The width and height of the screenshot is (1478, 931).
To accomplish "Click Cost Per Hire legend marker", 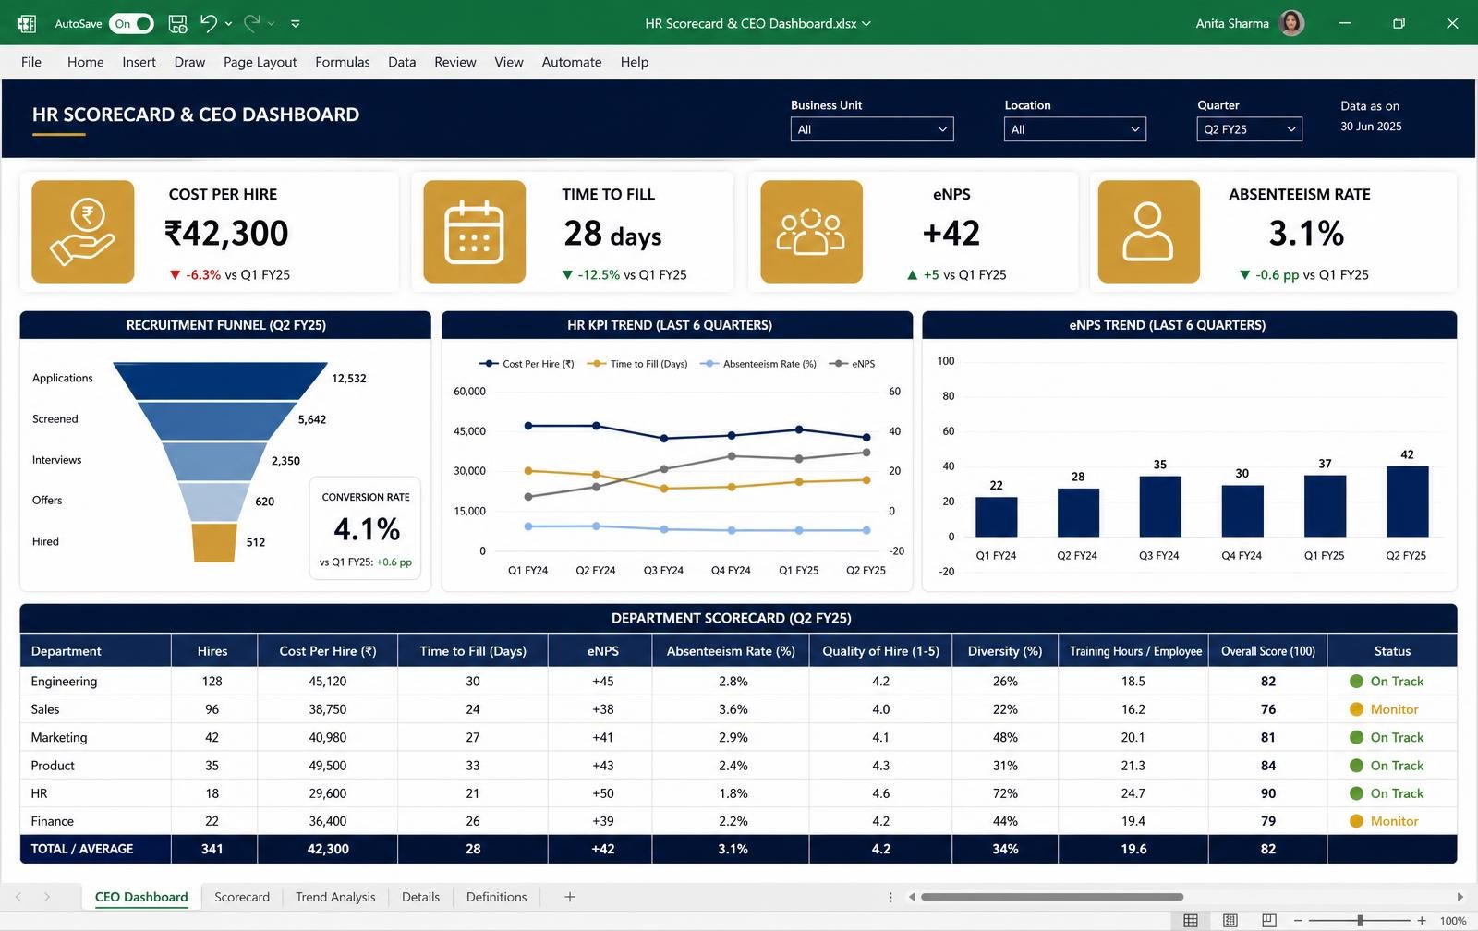I will coord(489,364).
